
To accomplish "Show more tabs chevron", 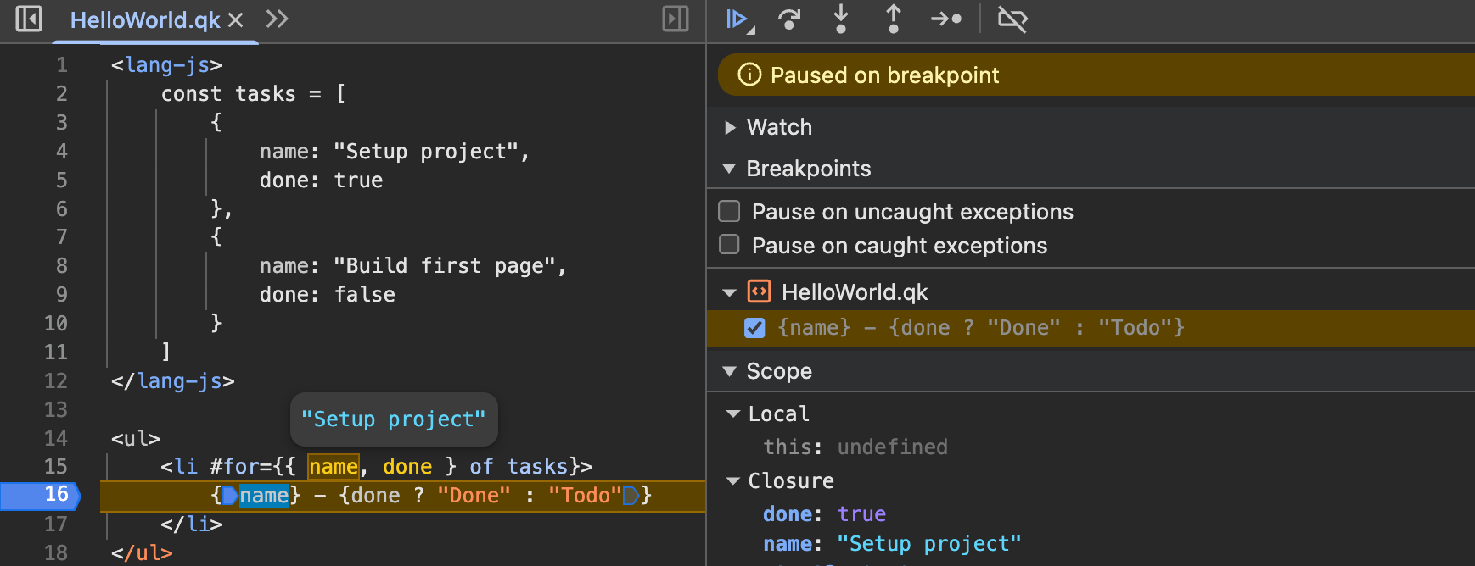I will [277, 19].
